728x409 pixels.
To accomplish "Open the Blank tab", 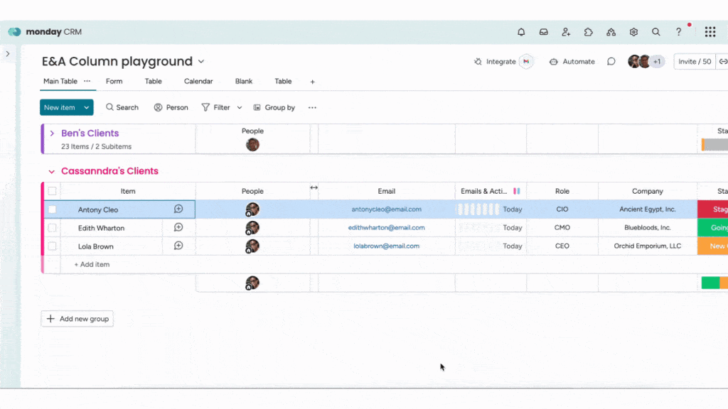I will (244, 81).
